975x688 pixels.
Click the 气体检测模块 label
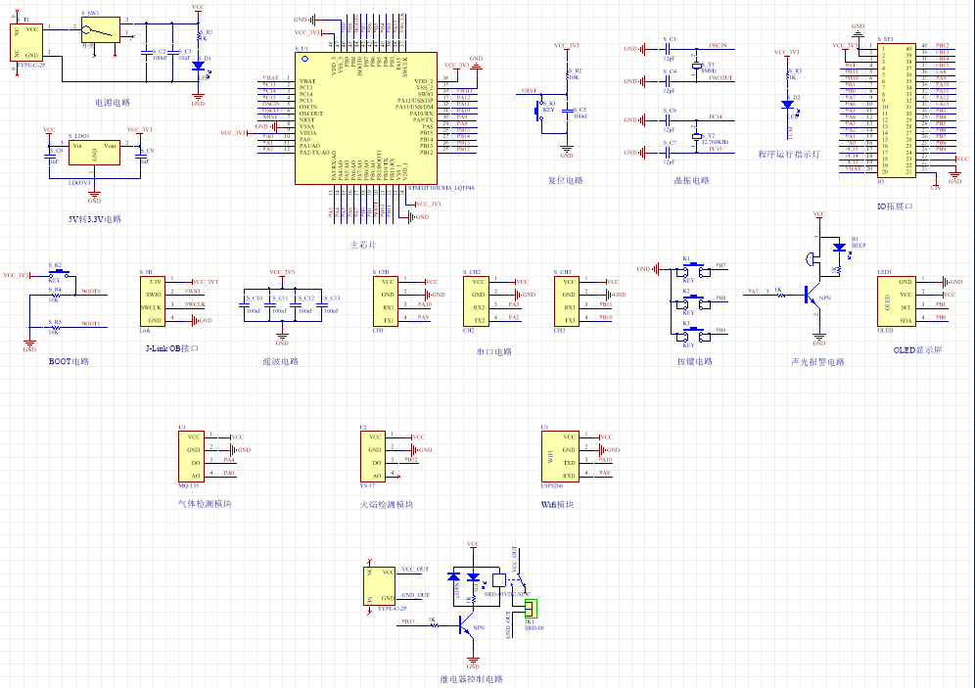tap(205, 503)
